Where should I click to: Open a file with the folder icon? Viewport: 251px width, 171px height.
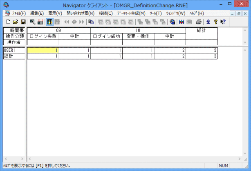[16, 22]
